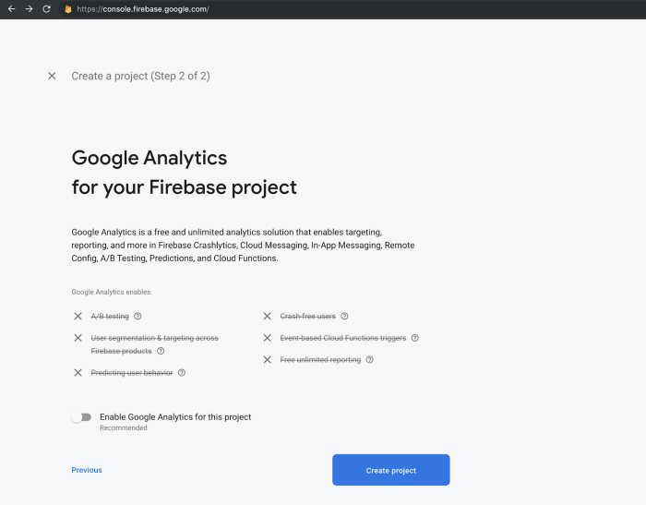The height and width of the screenshot is (505, 646).
Task: Go back via the Previous link
Action: tap(87, 470)
